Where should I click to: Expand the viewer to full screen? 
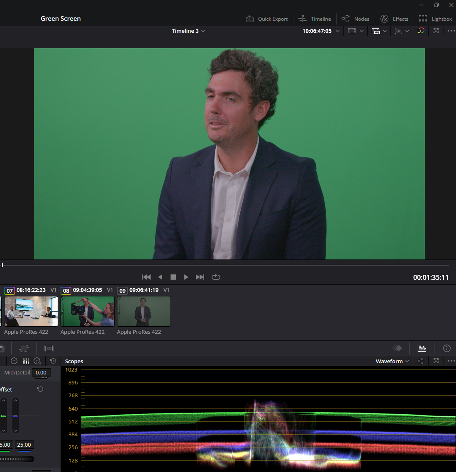tap(436, 31)
